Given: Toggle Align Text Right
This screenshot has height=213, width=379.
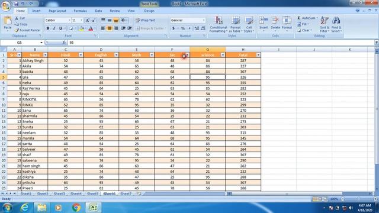Looking at the screenshot, I should (x=116, y=28).
